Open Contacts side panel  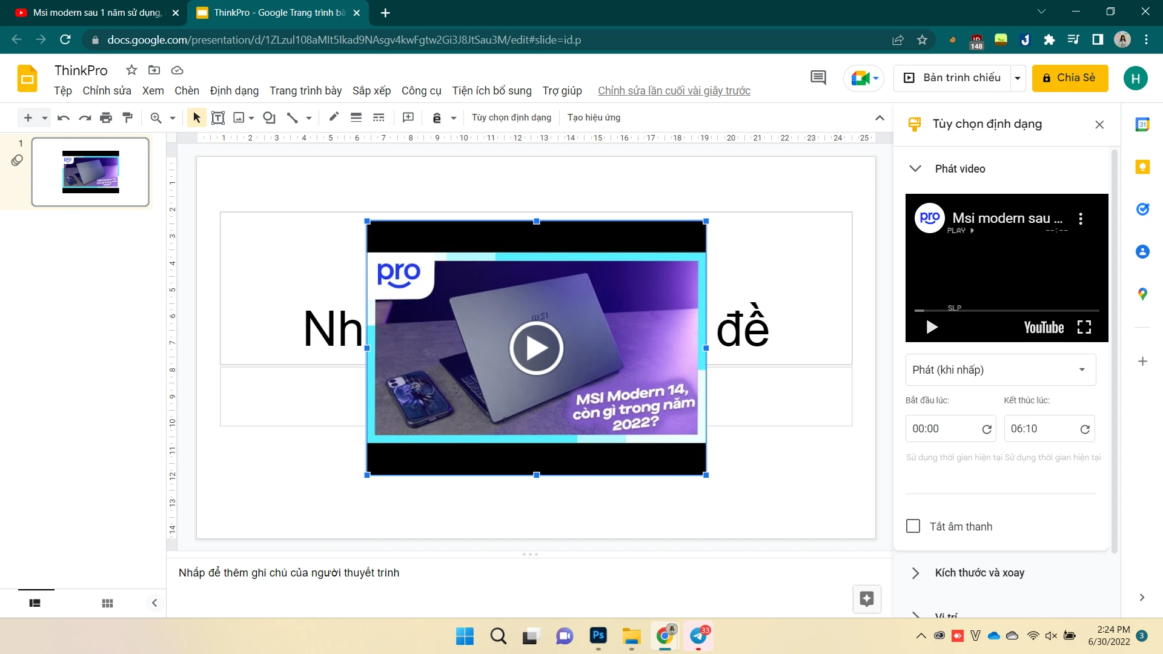click(x=1142, y=251)
